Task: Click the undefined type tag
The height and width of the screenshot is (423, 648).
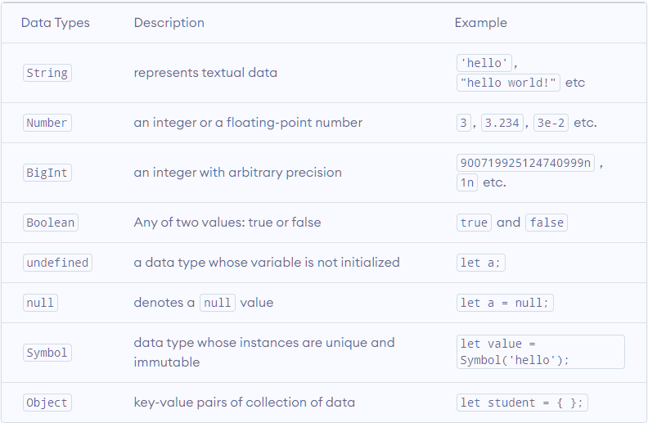Action: tap(57, 263)
